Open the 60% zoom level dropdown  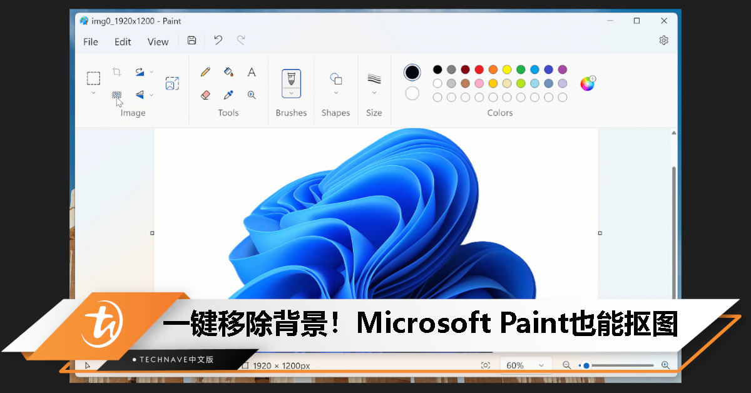coord(526,365)
